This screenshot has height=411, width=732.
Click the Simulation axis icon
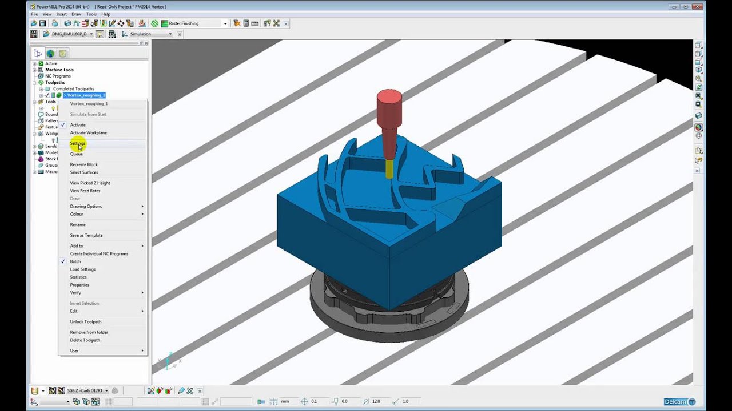pos(125,34)
